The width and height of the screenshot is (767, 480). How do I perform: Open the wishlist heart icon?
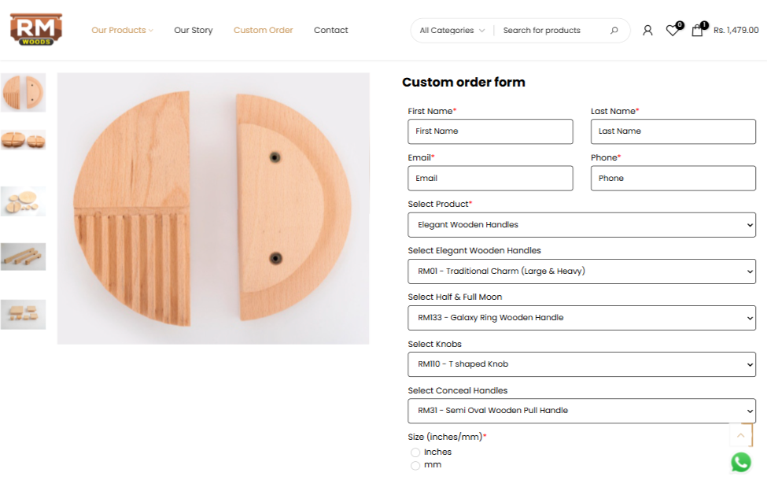(x=672, y=31)
